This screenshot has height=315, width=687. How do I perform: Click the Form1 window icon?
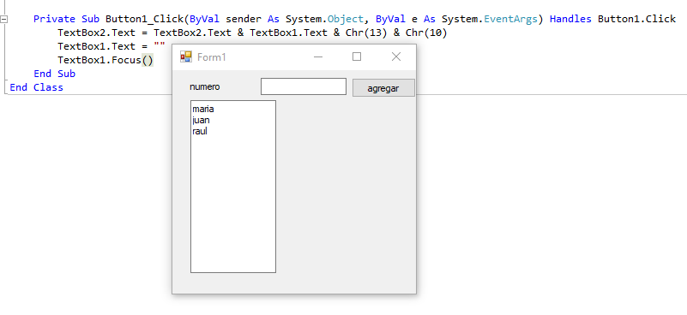[186, 56]
